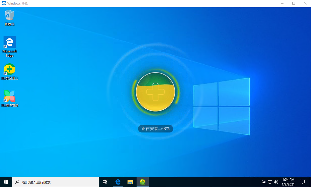Image resolution: width=311 pixels, height=187 pixels.
Task: Click the Windows Start button
Action: coord(6,182)
